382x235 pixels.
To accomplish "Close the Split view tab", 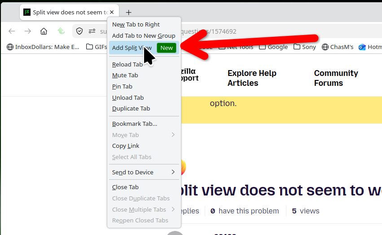I will [x=112, y=12].
